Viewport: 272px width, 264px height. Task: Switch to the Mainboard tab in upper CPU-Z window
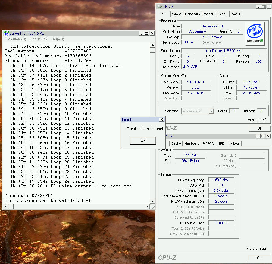click(192, 14)
